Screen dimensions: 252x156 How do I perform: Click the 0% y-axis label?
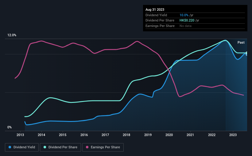click(10, 127)
